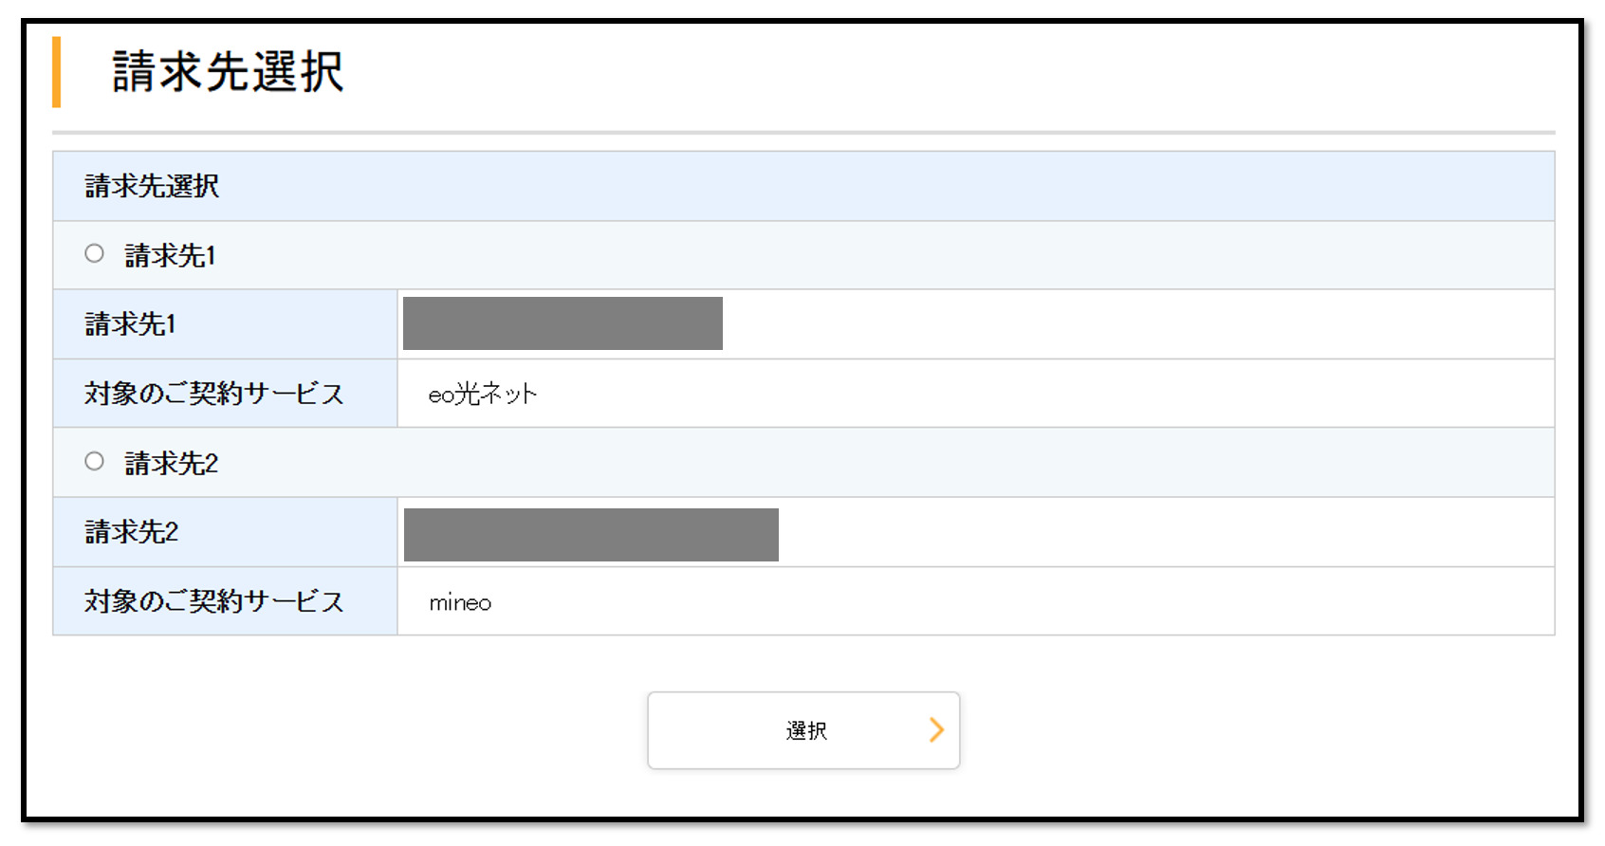Image resolution: width=1605 pixels, height=846 pixels.
Task: Click the 請求先1 radio option label
Action: [171, 255]
